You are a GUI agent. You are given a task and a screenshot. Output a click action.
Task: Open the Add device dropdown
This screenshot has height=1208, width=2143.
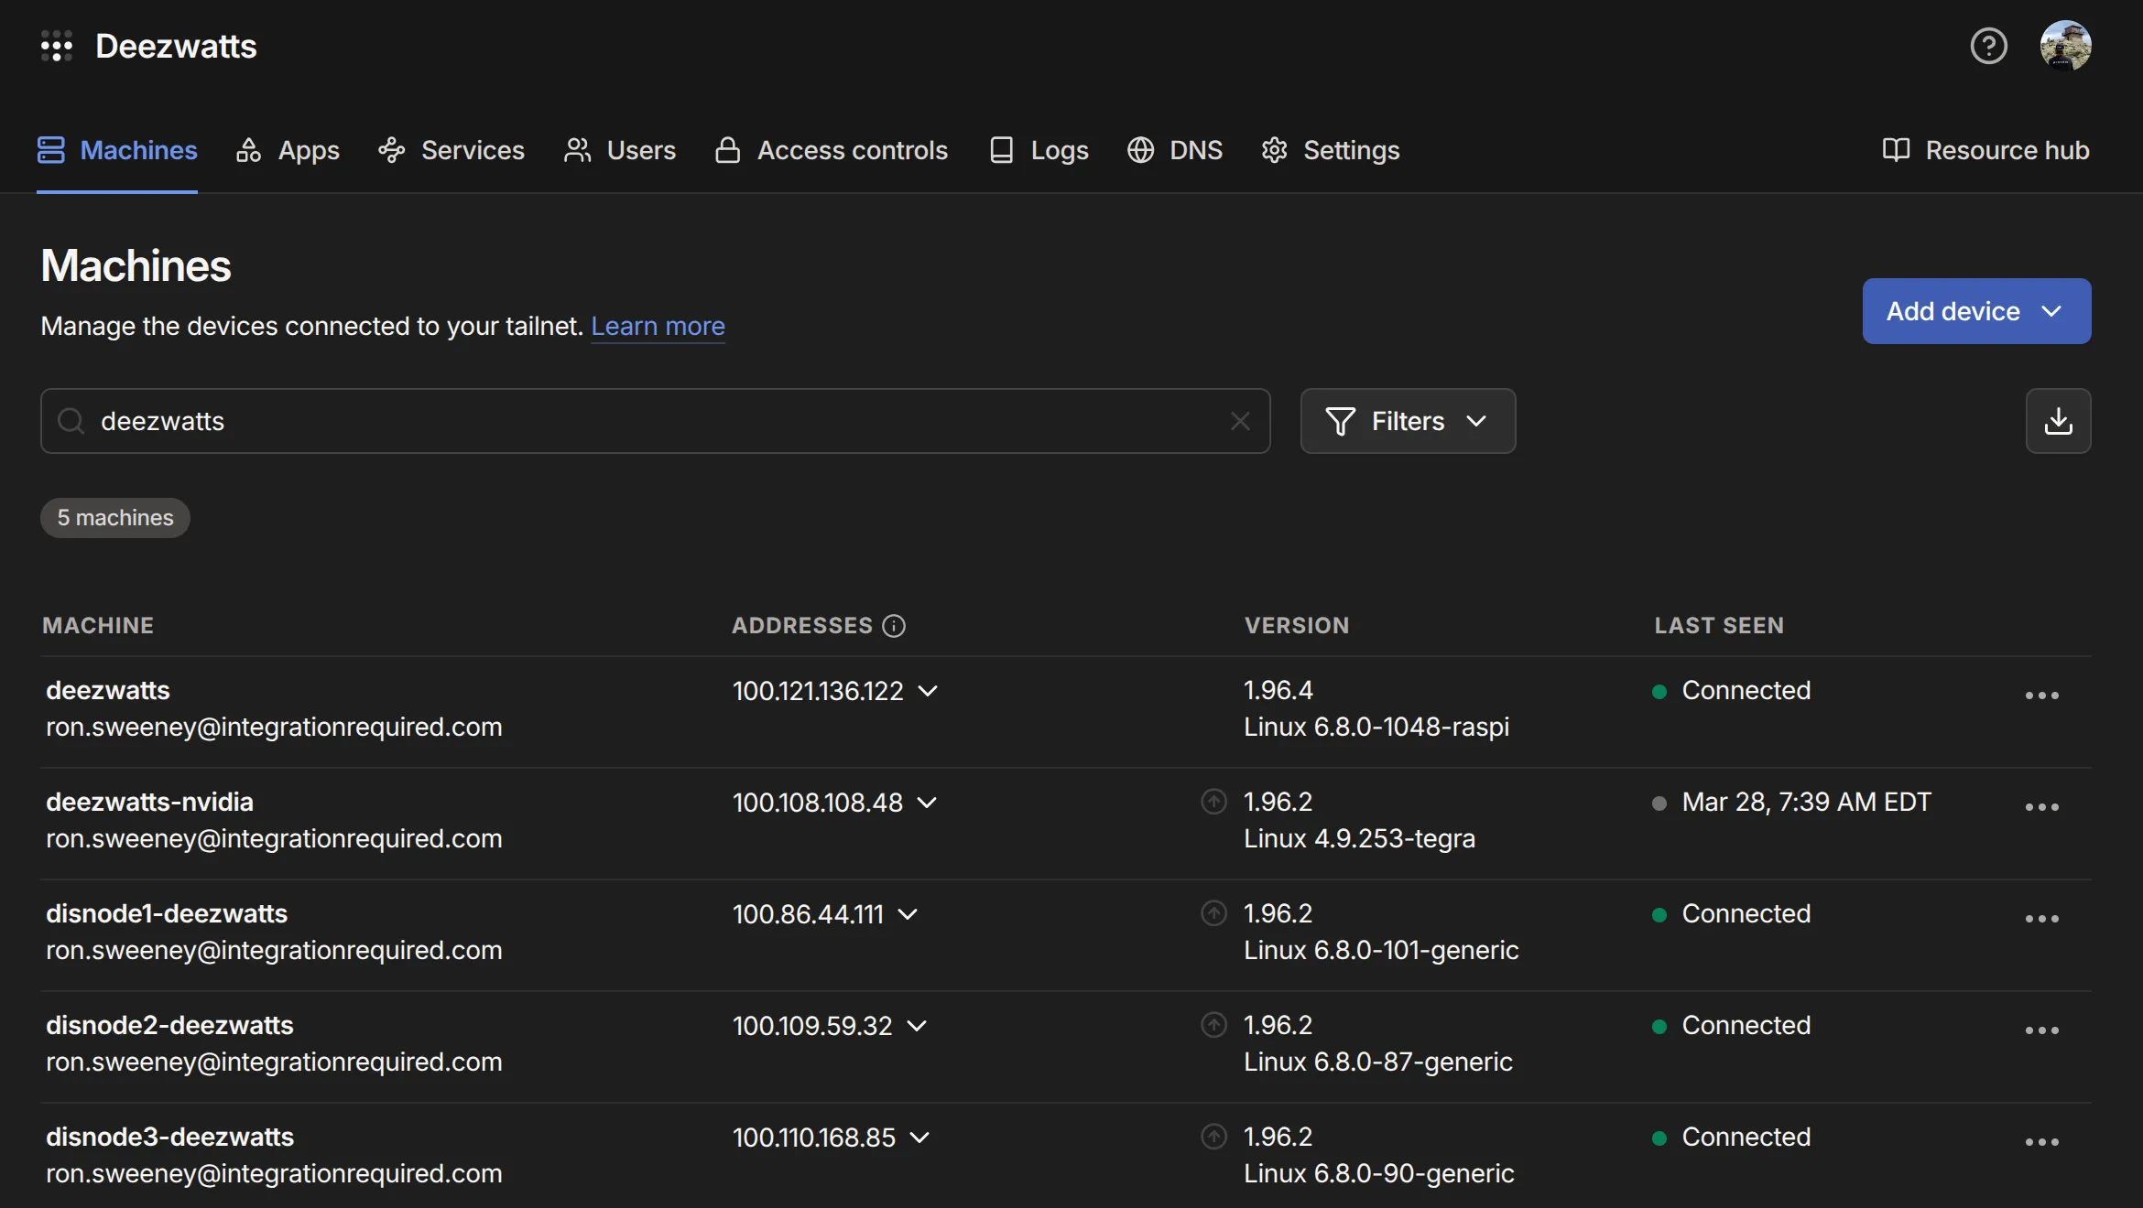[x=1976, y=311]
